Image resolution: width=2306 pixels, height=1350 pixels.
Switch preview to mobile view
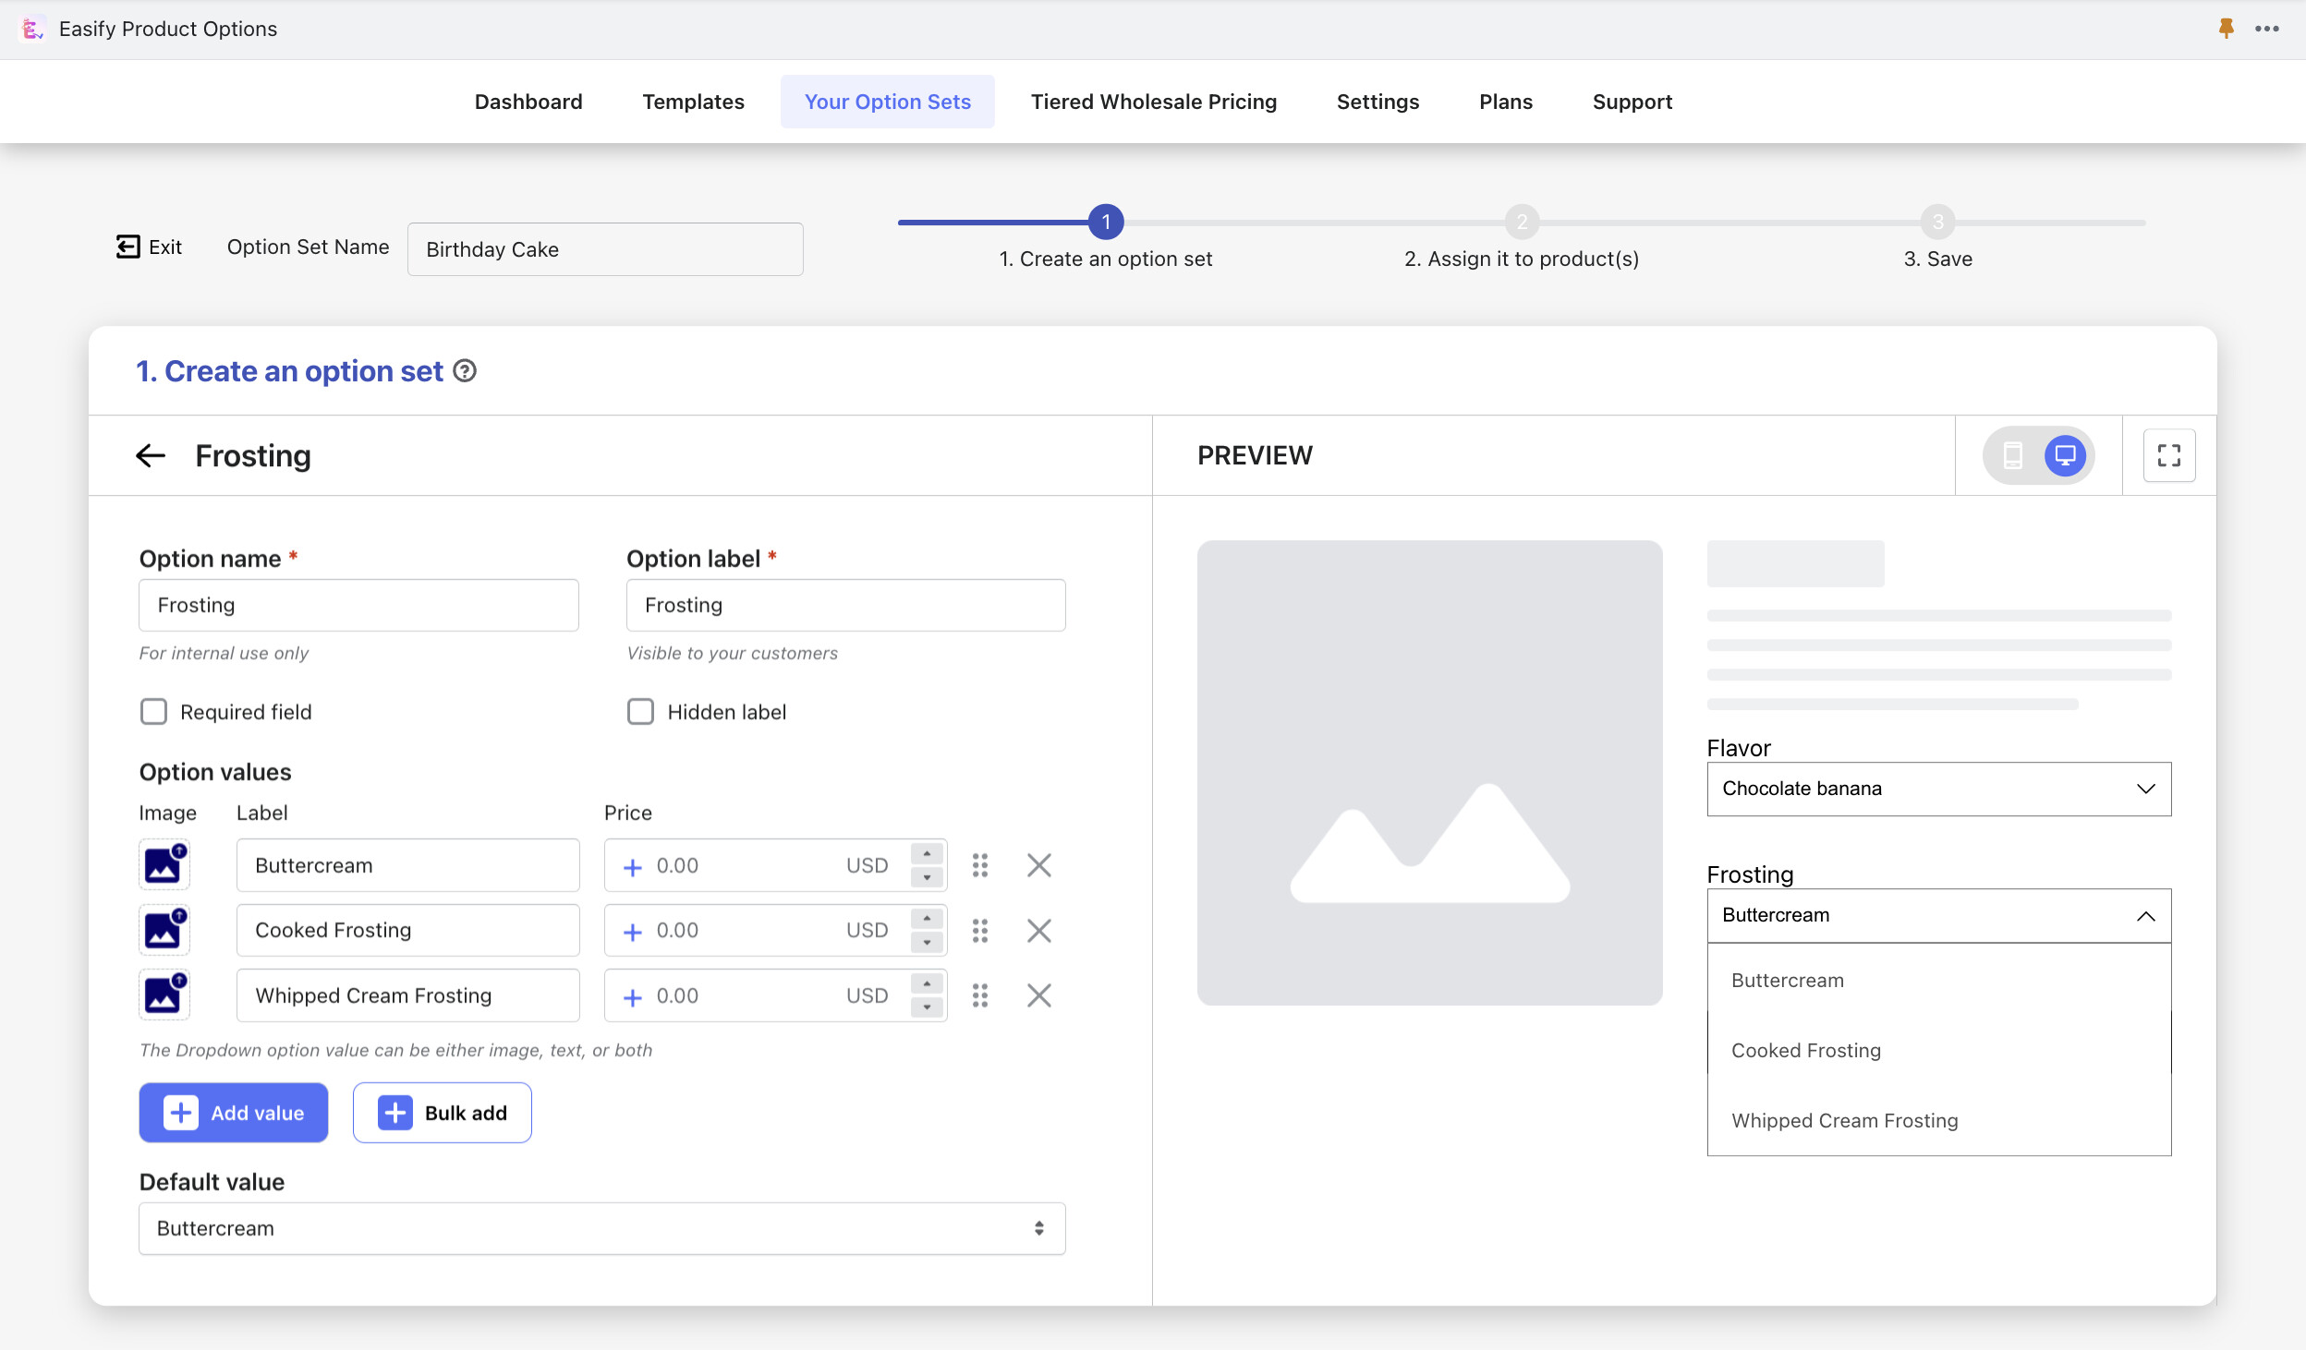click(x=2013, y=455)
